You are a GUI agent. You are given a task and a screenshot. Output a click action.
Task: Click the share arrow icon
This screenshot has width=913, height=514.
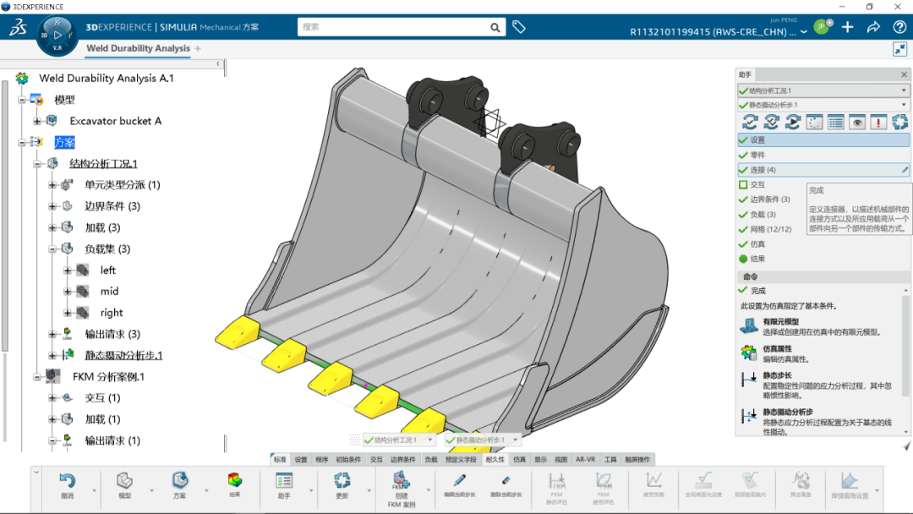(x=873, y=27)
